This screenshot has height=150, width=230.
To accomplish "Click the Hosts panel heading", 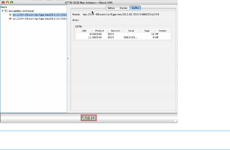I will 4,7.
